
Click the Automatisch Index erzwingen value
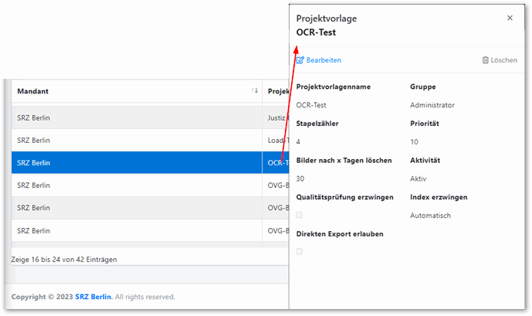point(430,216)
